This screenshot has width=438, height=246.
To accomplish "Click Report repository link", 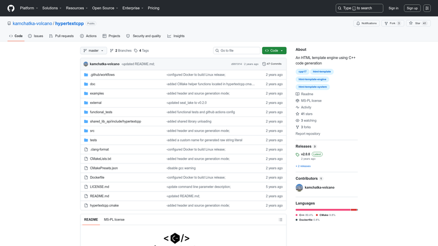I will pyautogui.click(x=308, y=134).
